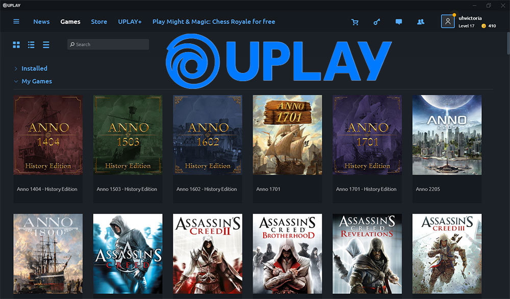Click the My Games section label

pos(37,81)
